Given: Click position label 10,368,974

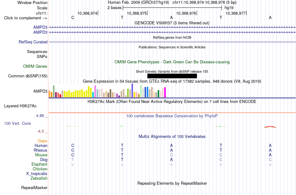Looking at the screenshot, I should coord(88,13).
